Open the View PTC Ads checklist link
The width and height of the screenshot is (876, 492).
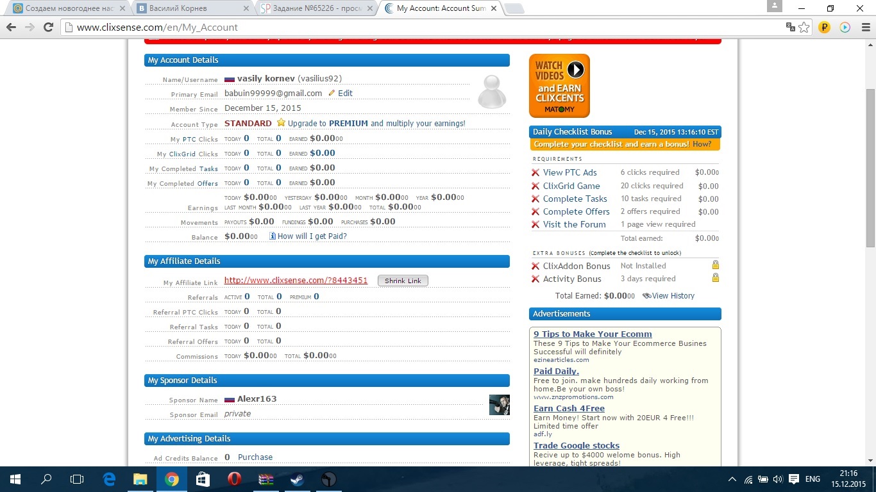coord(569,172)
